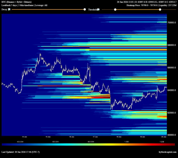The image size is (178, 158).
Task: Click the 'Decay' label
Action: click(x=4, y=9)
